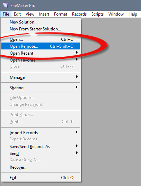Expand the Import Records submenu
This screenshot has height=186, width=141.
[x=41, y=133]
